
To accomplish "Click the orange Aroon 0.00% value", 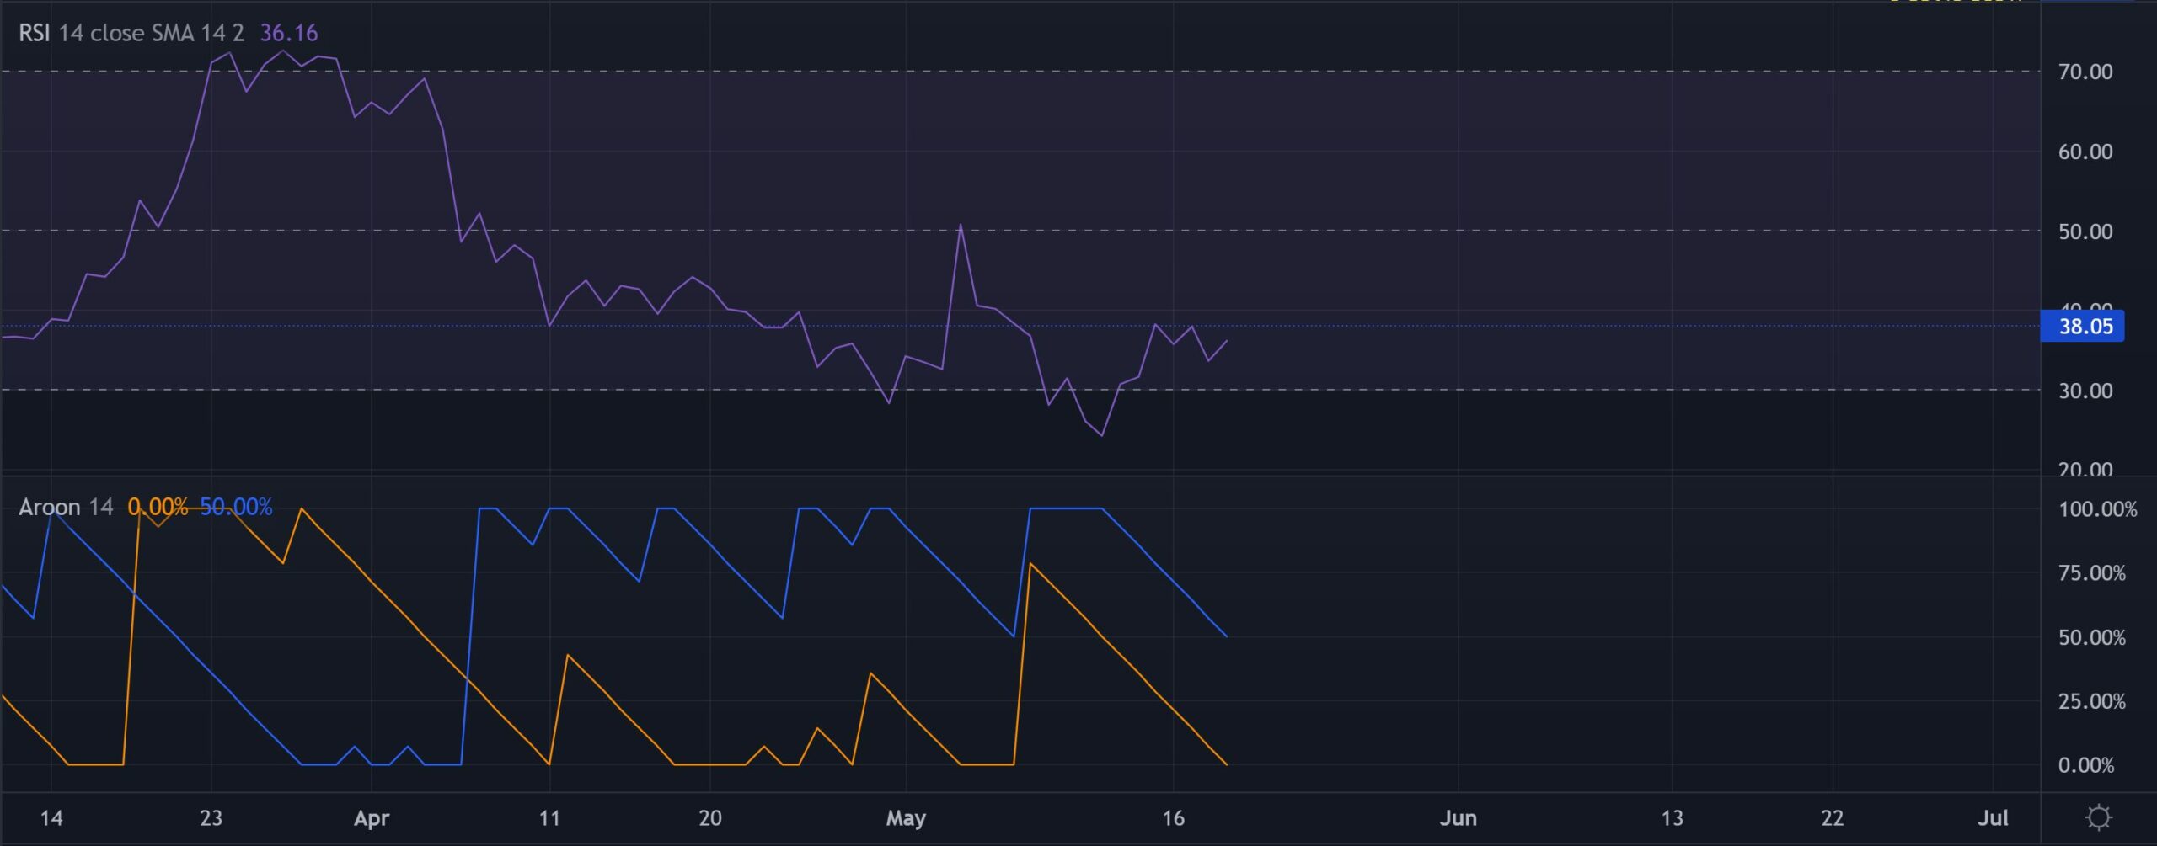I will [158, 507].
